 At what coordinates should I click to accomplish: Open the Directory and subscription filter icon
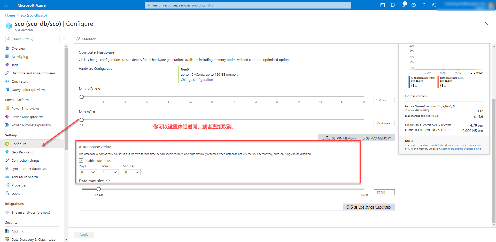[x=393, y=5]
